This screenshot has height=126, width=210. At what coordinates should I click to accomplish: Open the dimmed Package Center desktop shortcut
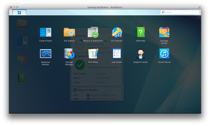[x=22, y=62]
